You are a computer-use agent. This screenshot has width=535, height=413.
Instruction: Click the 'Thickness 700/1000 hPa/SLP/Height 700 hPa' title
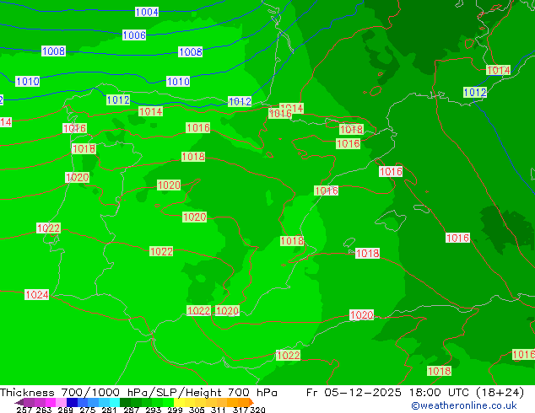[138, 393]
